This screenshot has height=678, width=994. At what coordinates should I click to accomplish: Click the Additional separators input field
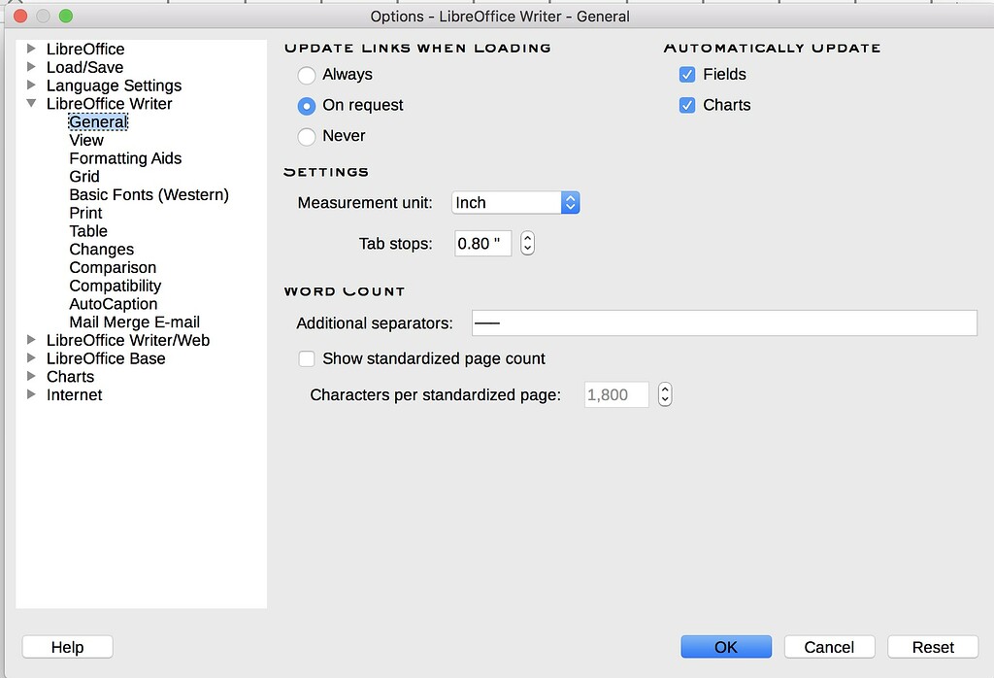point(724,322)
